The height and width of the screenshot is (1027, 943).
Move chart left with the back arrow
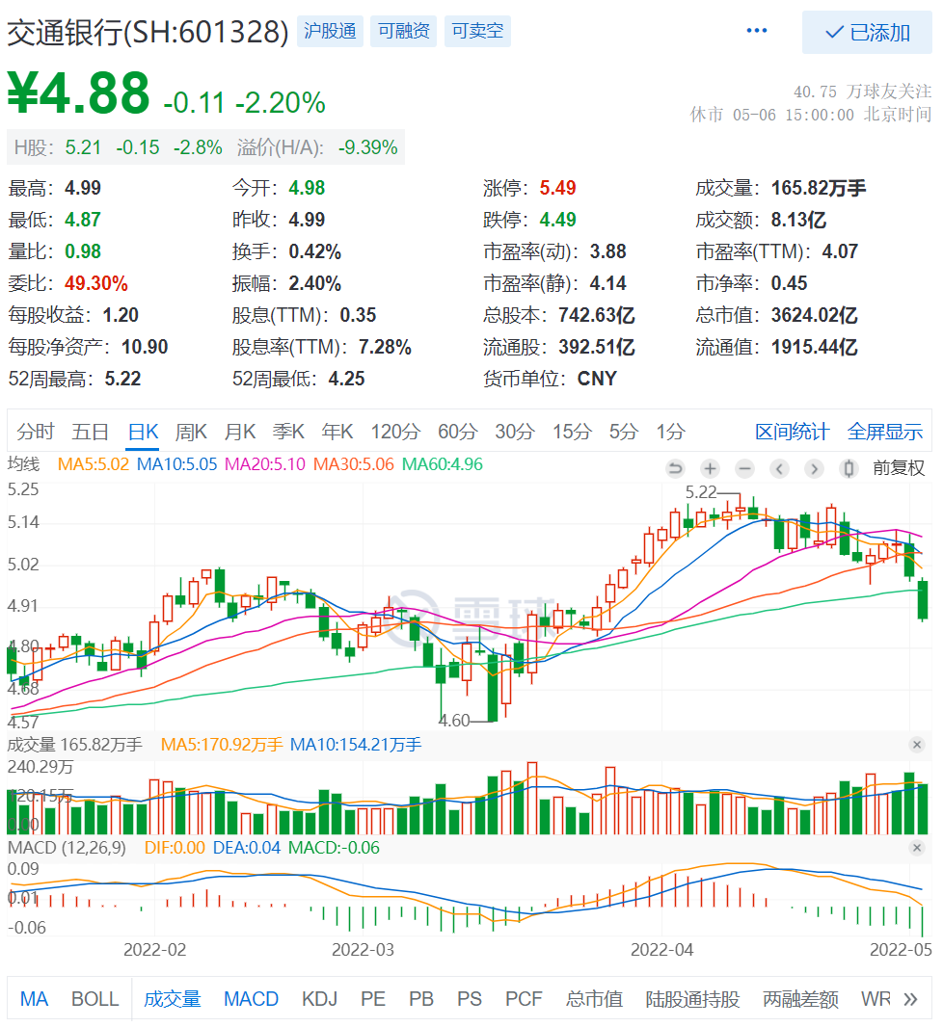coord(779,468)
